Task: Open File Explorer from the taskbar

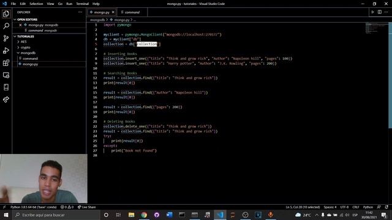Action: [131, 215]
